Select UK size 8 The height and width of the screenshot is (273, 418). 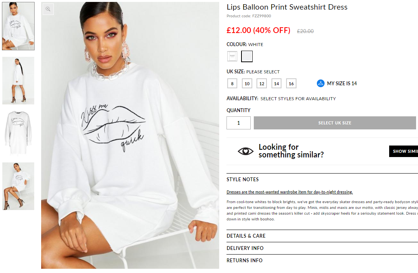coord(232,84)
